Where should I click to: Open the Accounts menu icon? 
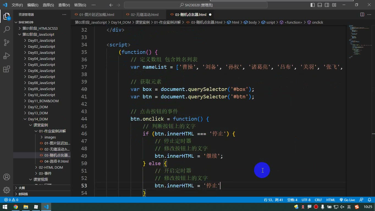(x=7, y=177)
